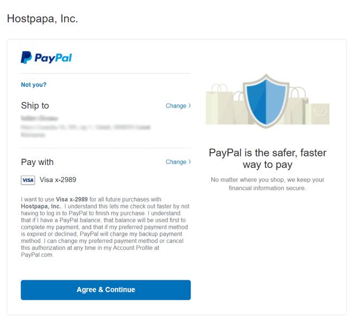Image resolution: width=354 pixels, height=320 pixels.
Task: Click the chevron arrow beside Pay with Change
Action: (189, 161)
